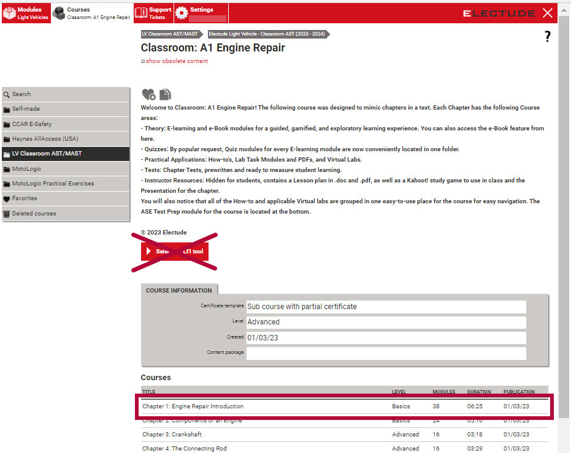The height and width of the screenshot is (453, 571).
Task: Click Basics level in Chapter 1 row
Action: [x=401, y=406]
